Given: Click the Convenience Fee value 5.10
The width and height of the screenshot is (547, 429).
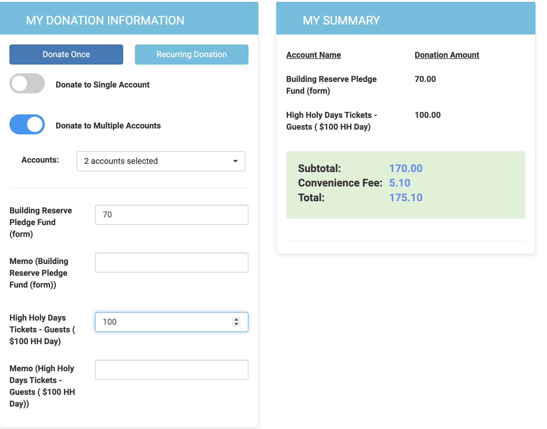Looking at the screenshot, I should coord(399,183).
